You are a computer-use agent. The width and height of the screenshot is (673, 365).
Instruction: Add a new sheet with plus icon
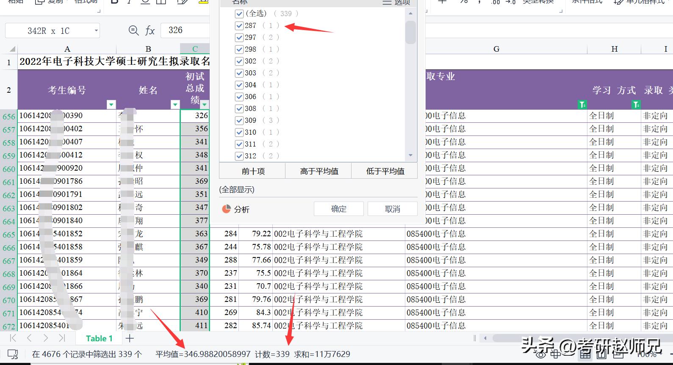click(x=130, y=338)
